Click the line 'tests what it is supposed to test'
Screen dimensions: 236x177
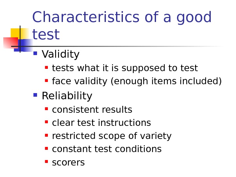click(x=125, y=68)
